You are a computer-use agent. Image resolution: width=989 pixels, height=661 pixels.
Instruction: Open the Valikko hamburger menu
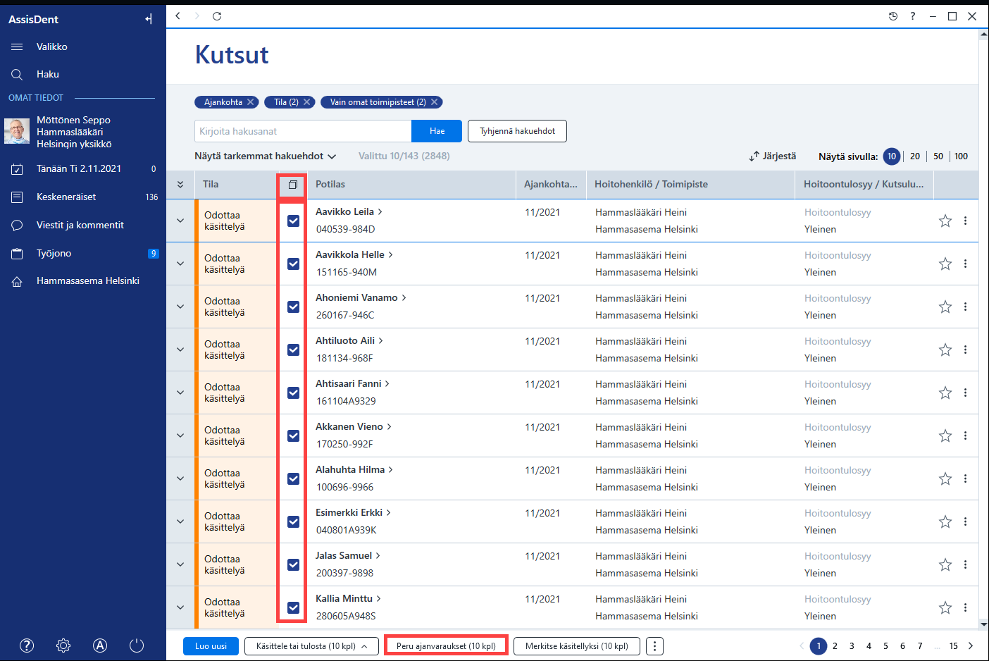[x=17, y=47]
